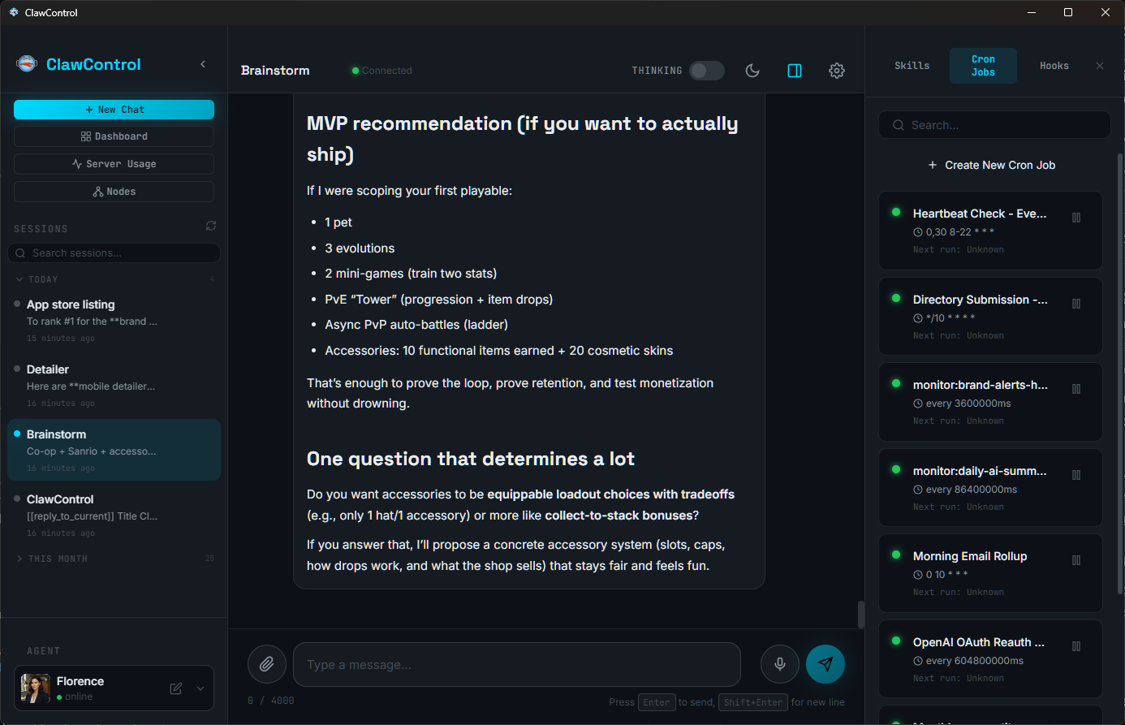The width and height of the screenshot is (1125, 725).
Task: Pause the Morning Email Rollup cron job
Action: 1076,560
